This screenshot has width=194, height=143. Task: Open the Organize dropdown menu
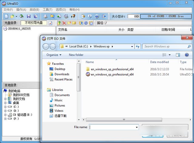point(54,55)
